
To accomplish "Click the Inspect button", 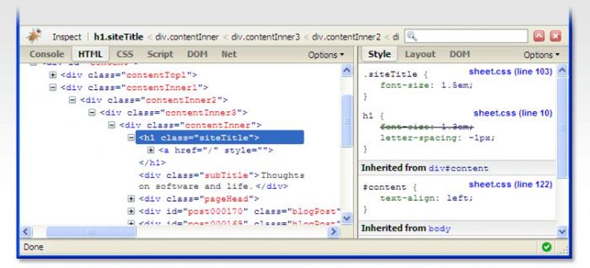I will tap(67, 37).
